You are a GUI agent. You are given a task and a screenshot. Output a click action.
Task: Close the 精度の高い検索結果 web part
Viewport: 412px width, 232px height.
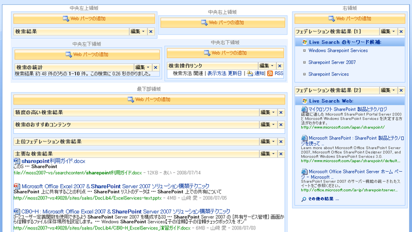pos(281,112)
